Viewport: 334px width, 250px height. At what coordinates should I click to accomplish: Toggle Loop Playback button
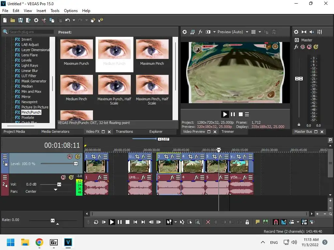click(96, 222)
